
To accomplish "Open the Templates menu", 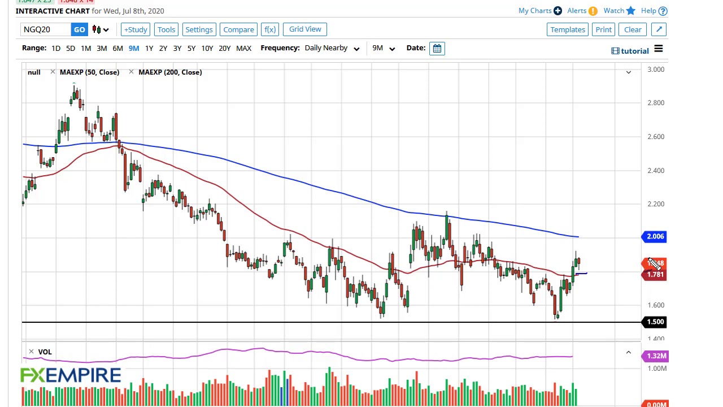I will click(x=568, y=29).
